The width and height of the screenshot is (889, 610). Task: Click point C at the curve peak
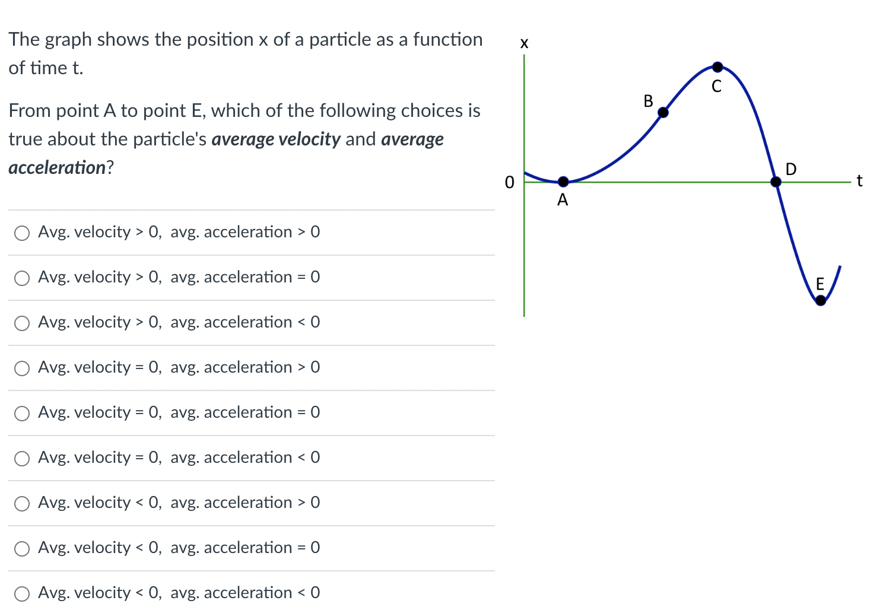coord(717,66)
